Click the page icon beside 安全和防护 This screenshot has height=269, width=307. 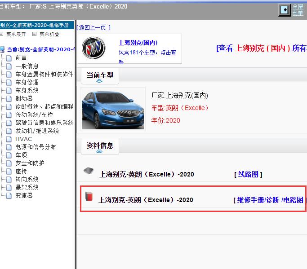click(x=9, y=163)
